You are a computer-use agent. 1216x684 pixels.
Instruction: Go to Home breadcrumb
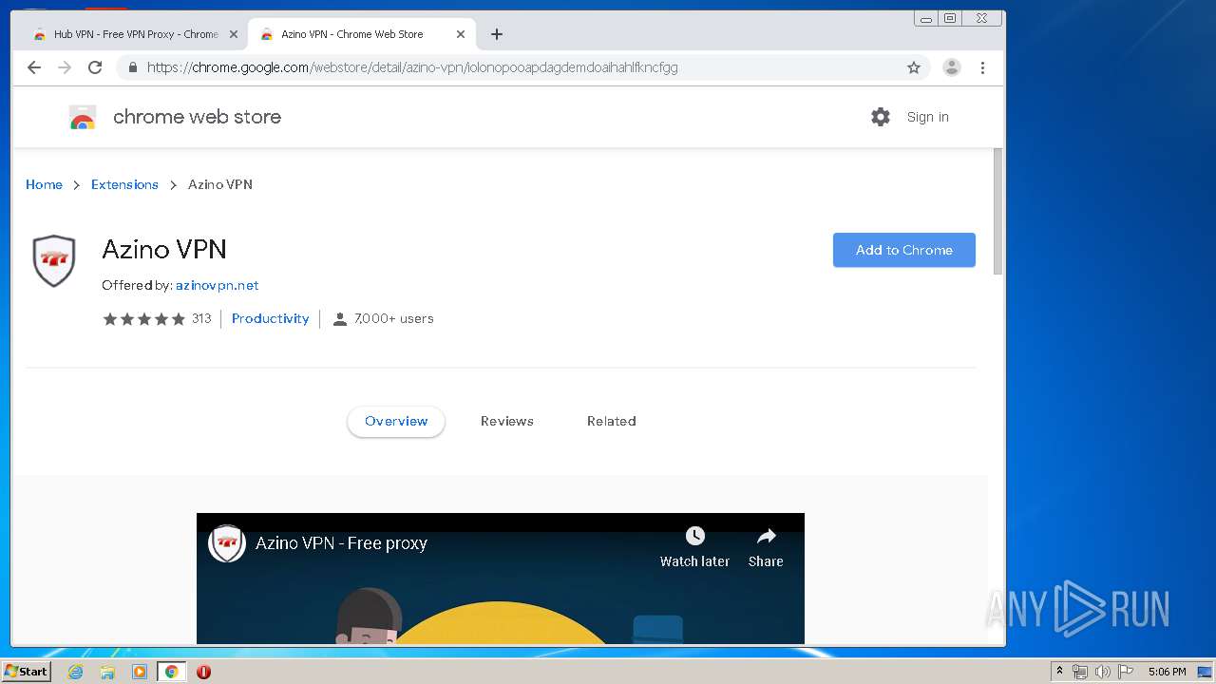tap(44, 184)
